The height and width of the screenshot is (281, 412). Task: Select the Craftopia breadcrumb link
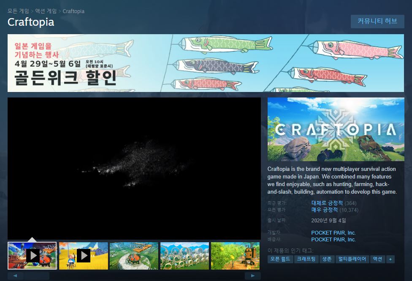click(73, 11)
